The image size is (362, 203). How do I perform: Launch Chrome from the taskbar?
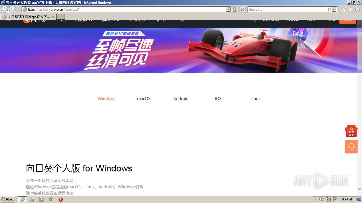pos(51,199)
